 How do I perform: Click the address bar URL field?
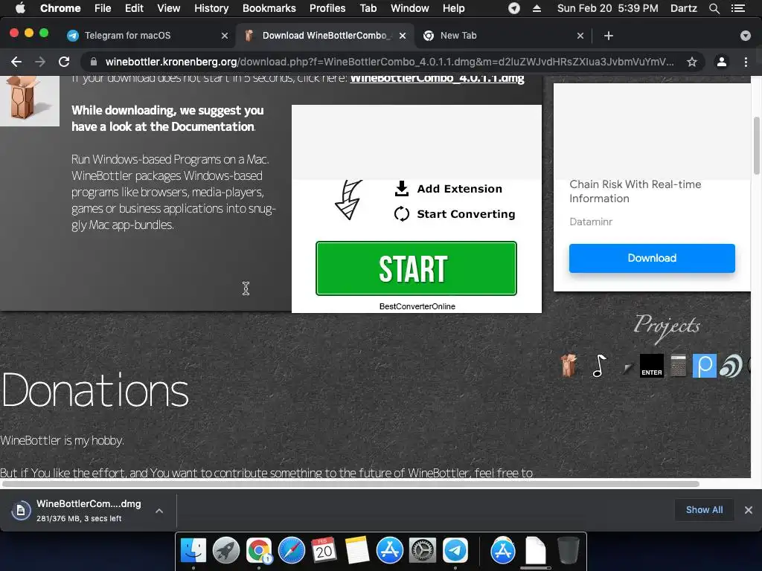coord(388,62)
